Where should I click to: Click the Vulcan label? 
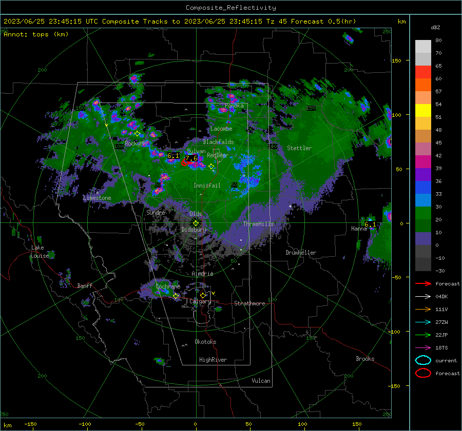pyautogui.click(x=261, y=381)
